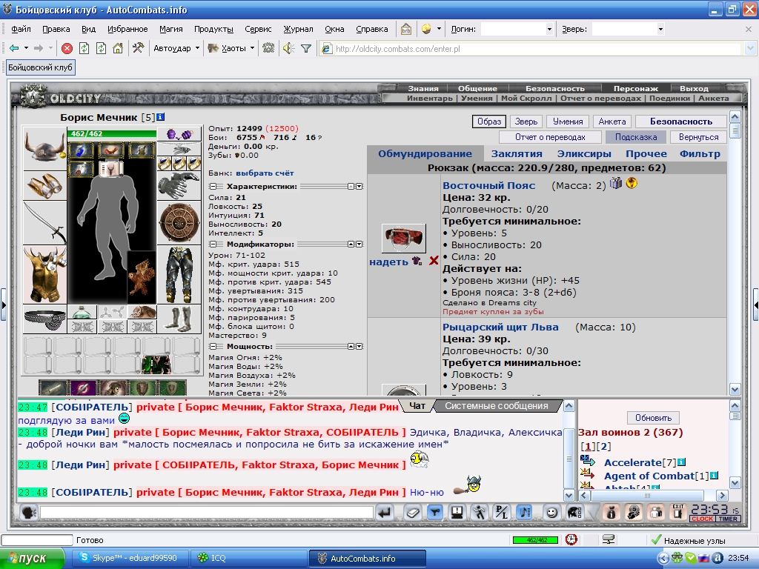Open the address bar URL dropdown
759x569 pixels.
[x=750, y=48]
